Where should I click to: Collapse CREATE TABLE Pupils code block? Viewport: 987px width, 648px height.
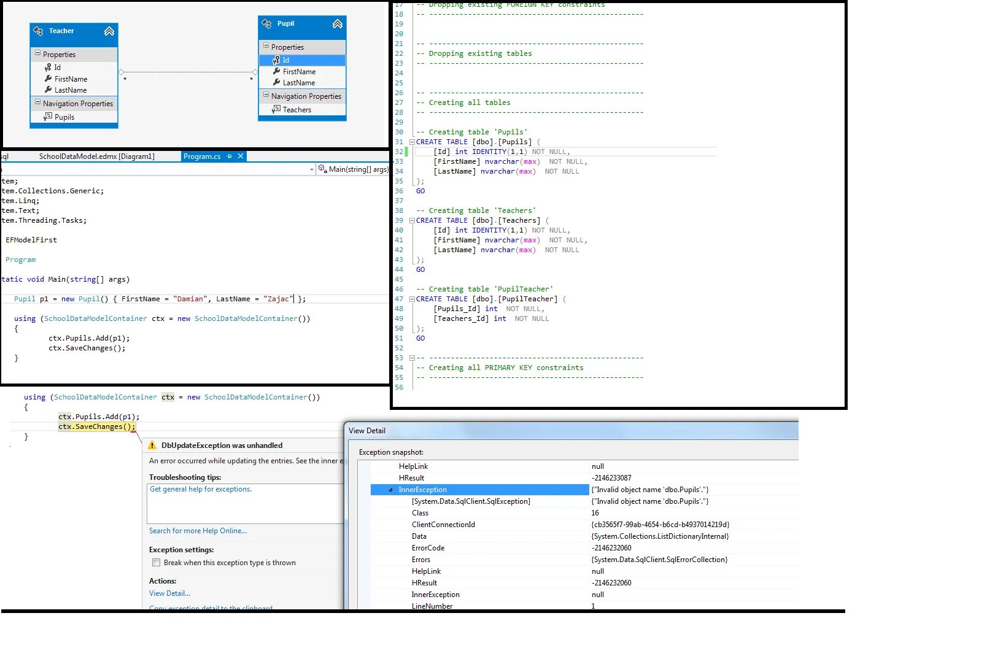click(412, 142)
